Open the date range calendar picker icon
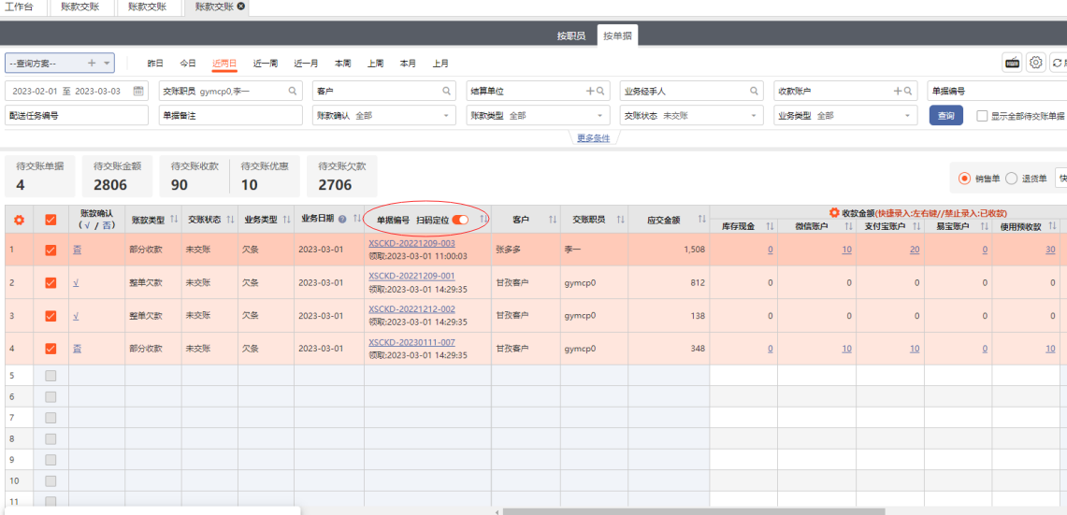 (139, 91)
